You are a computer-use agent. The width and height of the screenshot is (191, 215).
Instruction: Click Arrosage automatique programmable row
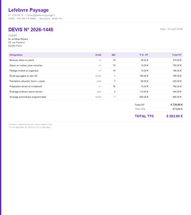click(95, 97)
